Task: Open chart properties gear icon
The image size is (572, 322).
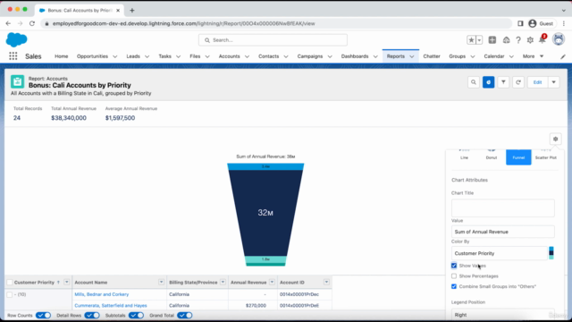Action: (x=556, y=139)
